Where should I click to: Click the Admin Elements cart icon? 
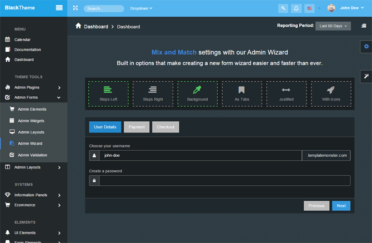click(12, 109)
